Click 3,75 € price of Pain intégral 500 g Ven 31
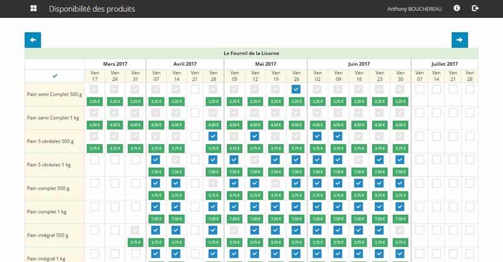Viewport: 503px width, 262px height. point(135,242)
